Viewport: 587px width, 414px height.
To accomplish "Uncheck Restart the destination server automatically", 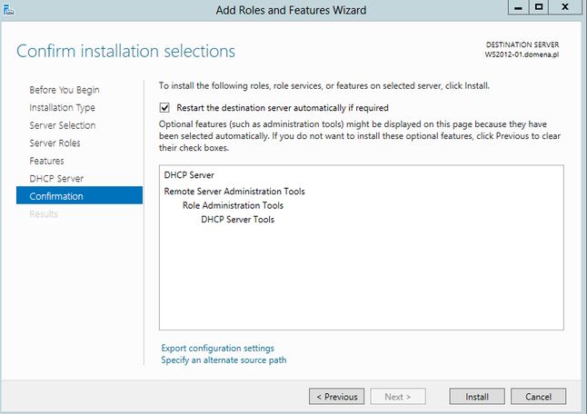I will [164, 108].
